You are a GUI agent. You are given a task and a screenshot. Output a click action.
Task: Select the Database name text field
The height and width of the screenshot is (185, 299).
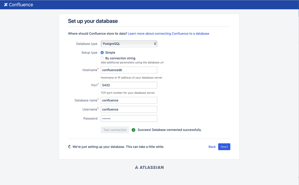(129, 100)
